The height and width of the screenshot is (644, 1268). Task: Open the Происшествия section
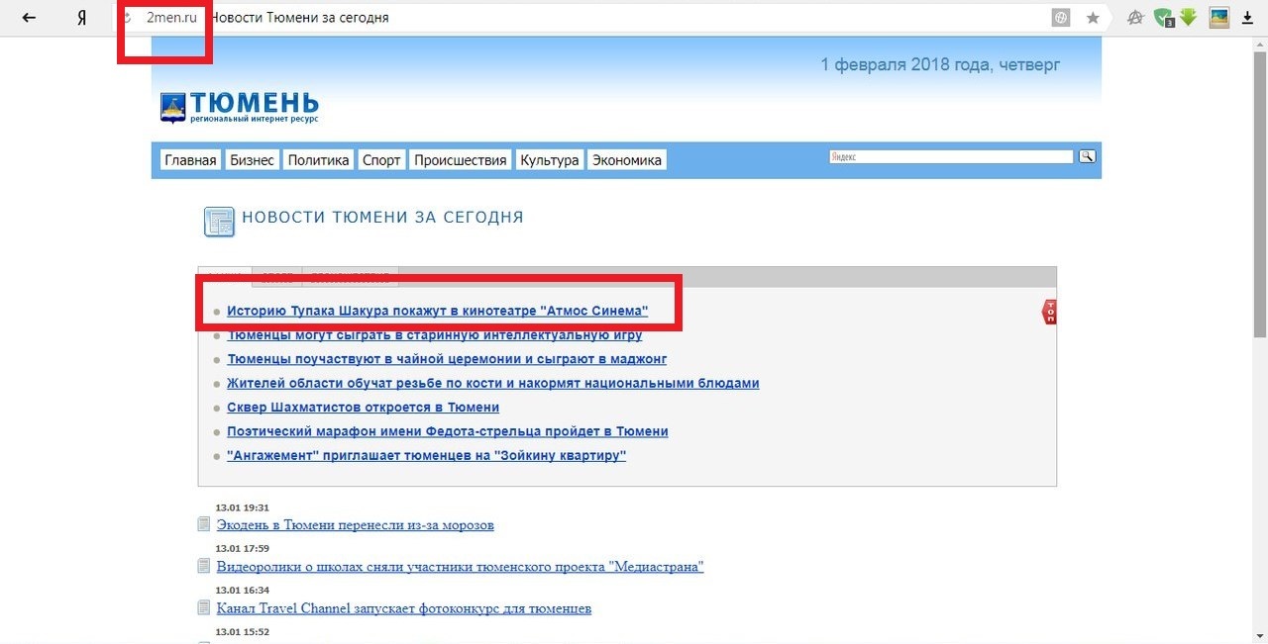[461, 160]
